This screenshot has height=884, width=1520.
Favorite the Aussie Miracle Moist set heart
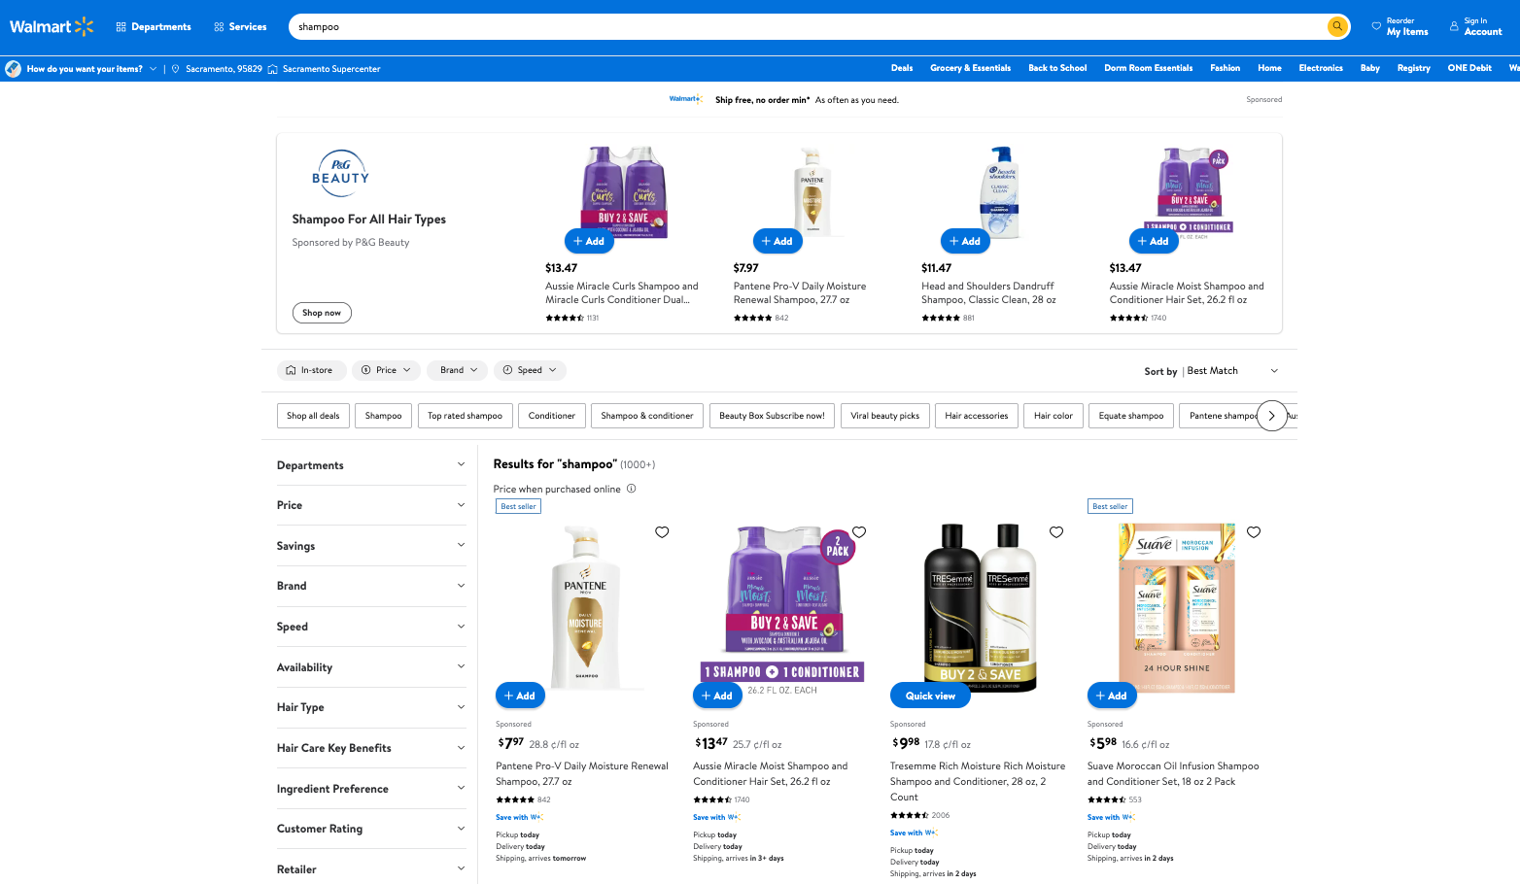(859, 532)
